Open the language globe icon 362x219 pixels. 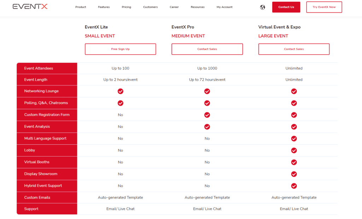click(x=262, y=7)
